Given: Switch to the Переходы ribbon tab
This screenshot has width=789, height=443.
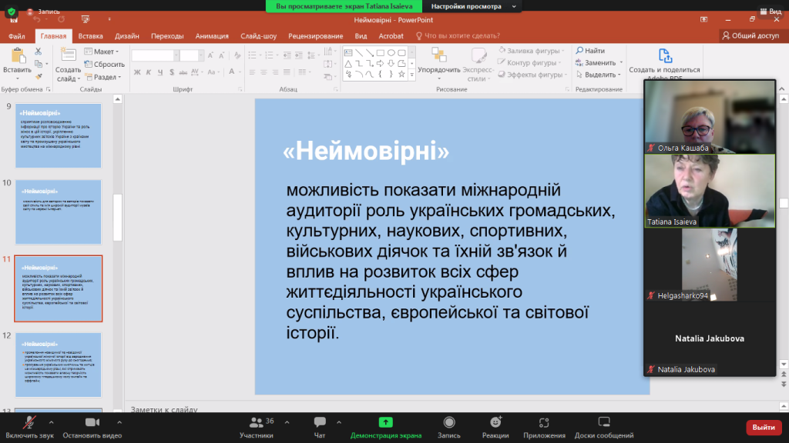Looking at the screenshot, I should [167, 36].
